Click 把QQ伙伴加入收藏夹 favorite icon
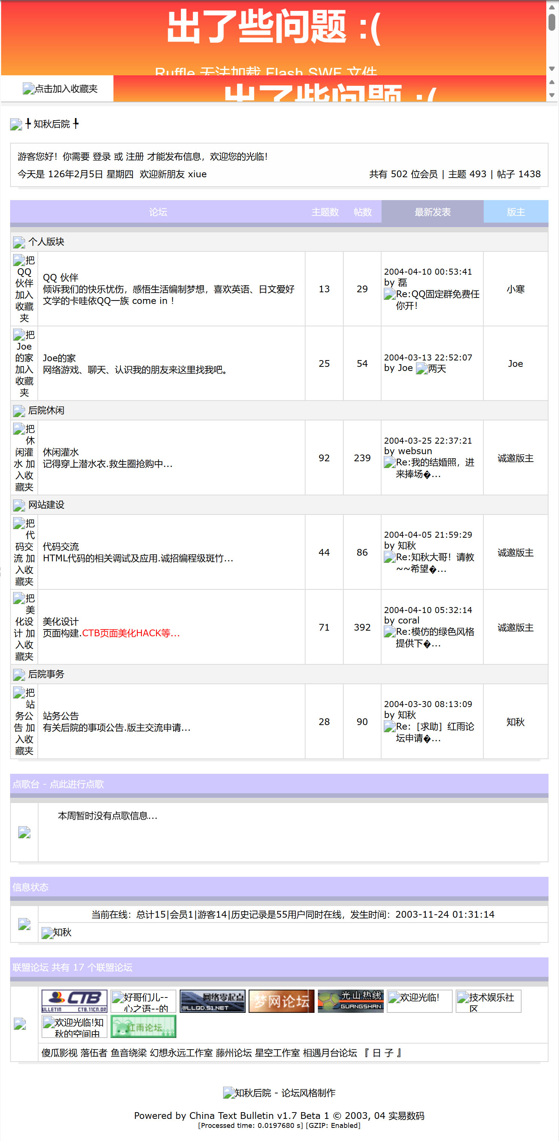Image resolution: width=559 pixels, height=1141 pixels. click(x=24, y=289)
